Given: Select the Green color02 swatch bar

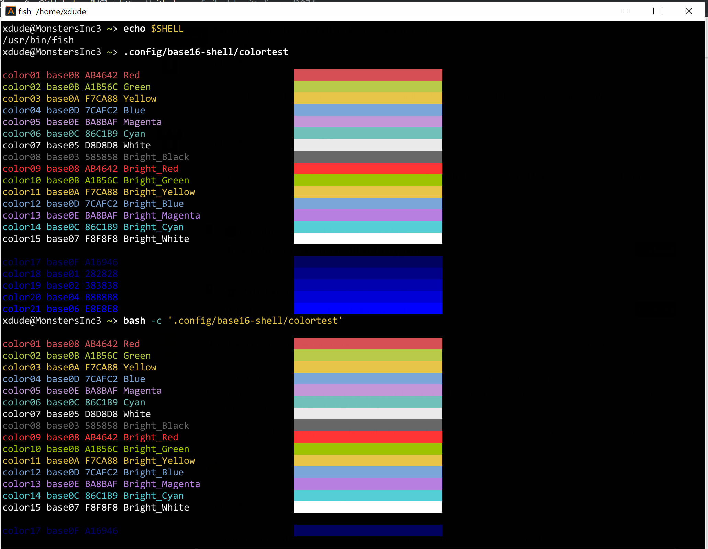Looking at the screenshot, I should [x=368, y=87].
